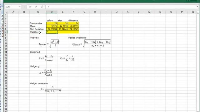
Task: Click the "Cohen's d" label
Action: tap(35, 52)
